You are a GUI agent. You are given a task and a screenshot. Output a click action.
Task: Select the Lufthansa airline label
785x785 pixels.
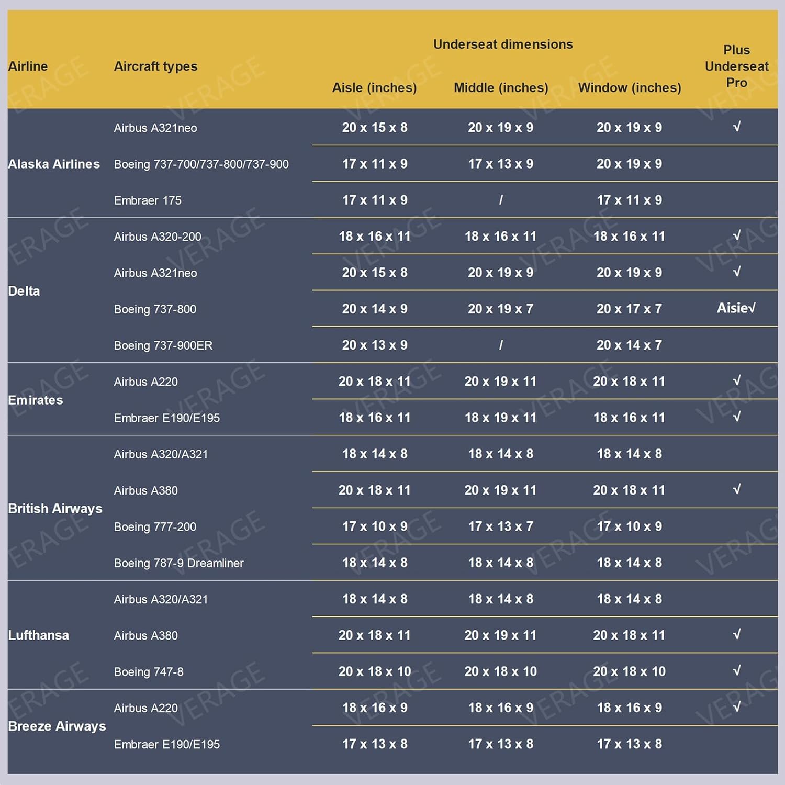click(x=38, y=635)
